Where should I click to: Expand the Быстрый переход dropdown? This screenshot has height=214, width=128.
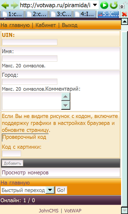pyautogui.click(x=50, y=190)
